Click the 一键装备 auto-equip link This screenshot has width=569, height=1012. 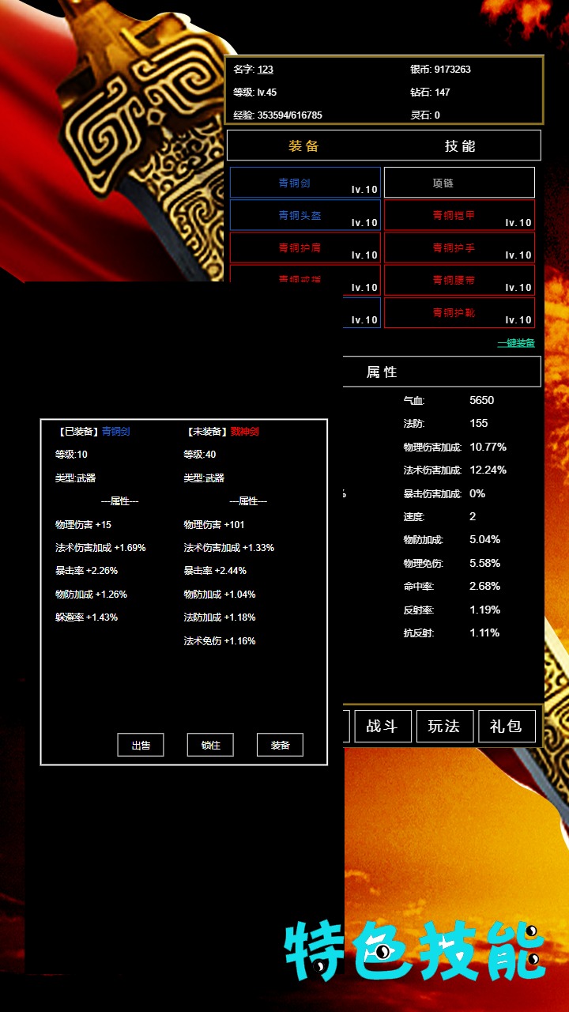click(x=515, y=343)
